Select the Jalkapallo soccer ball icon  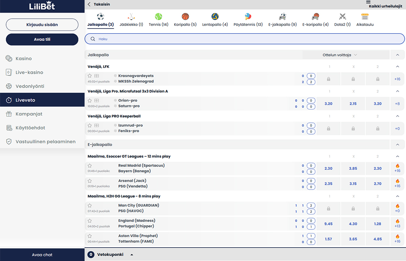100,17
